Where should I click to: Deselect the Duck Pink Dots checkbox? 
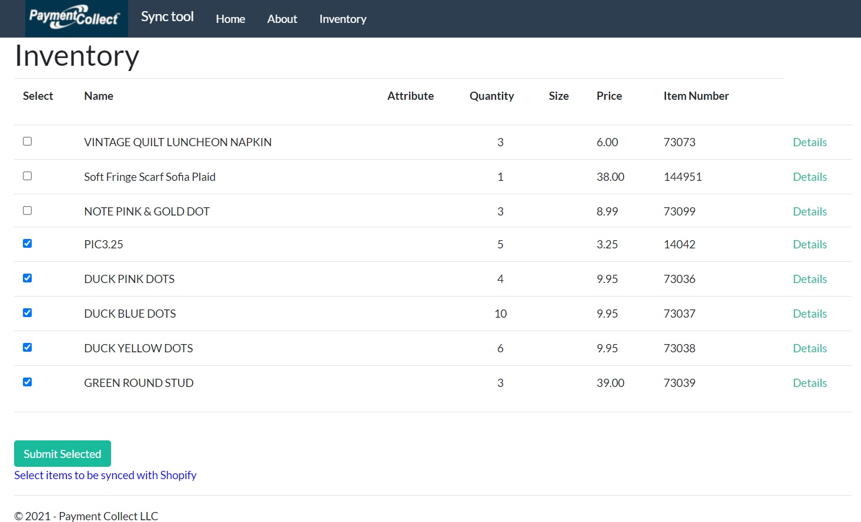28,278
